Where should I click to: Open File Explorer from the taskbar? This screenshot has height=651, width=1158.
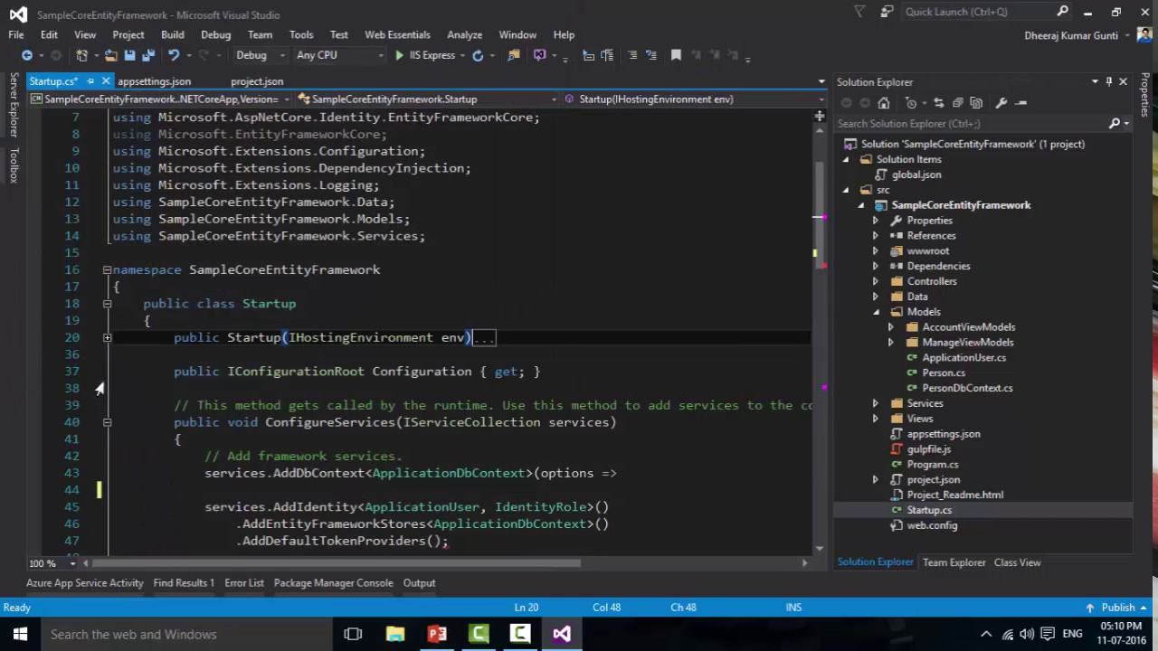click(x=395, y=634)
